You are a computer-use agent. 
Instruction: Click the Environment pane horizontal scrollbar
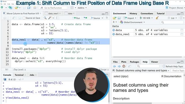tap(147, 57)
